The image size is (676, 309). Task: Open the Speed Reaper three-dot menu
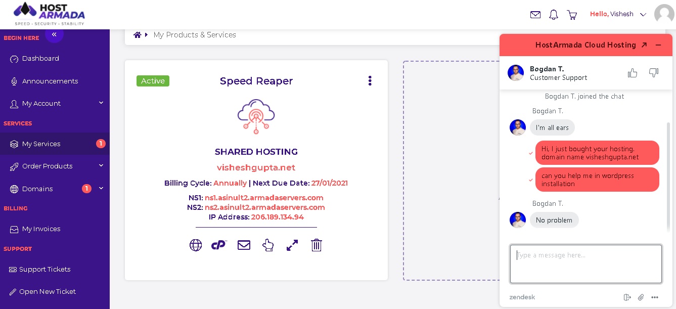tap(370, 80)
